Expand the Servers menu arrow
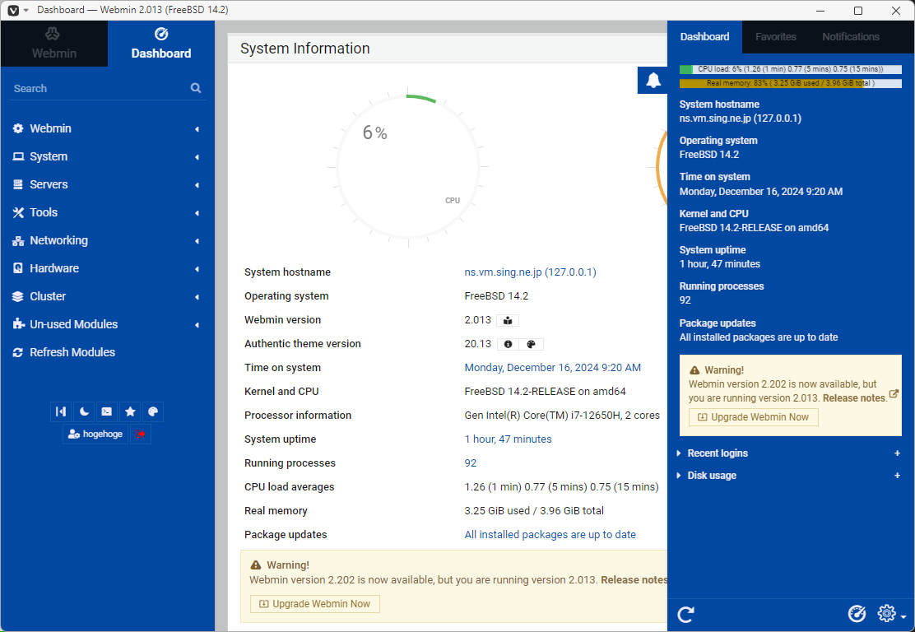Screen dimensions: 915x632 197,185
